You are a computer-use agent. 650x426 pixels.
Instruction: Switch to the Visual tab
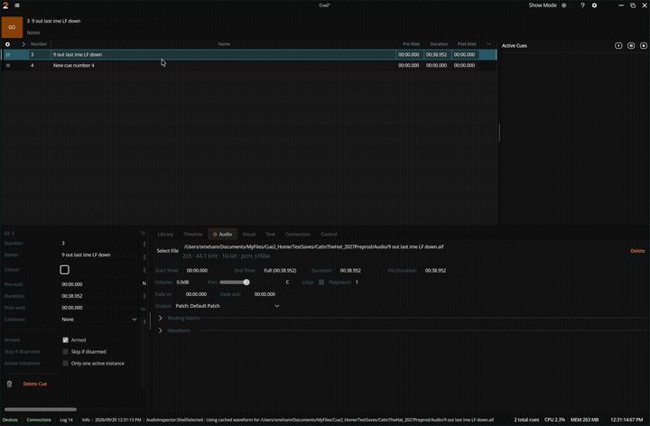coord(249,234)
